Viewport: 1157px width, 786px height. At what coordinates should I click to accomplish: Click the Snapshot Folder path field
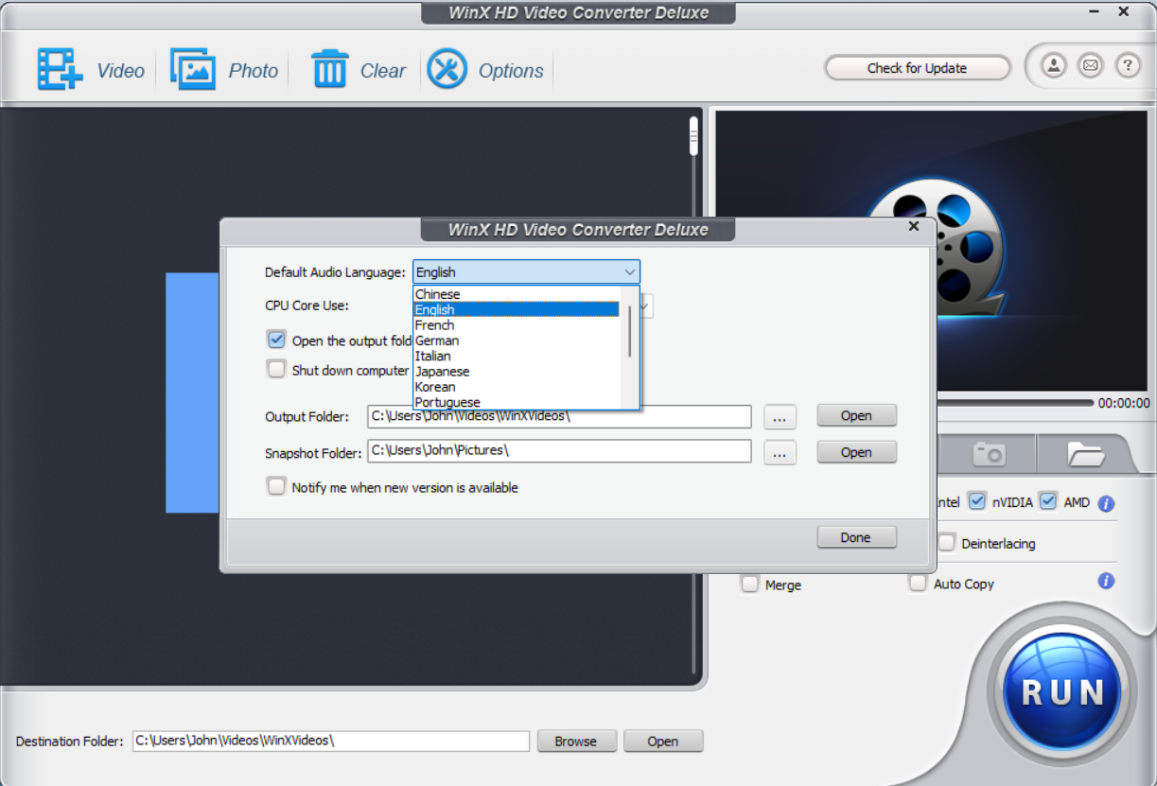coord(559,451)
